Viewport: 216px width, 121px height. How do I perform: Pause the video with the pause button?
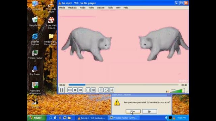tap(61, 90)
